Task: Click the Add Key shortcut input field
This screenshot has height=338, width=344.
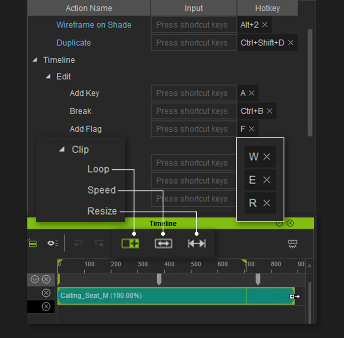Action: (193, 93)
